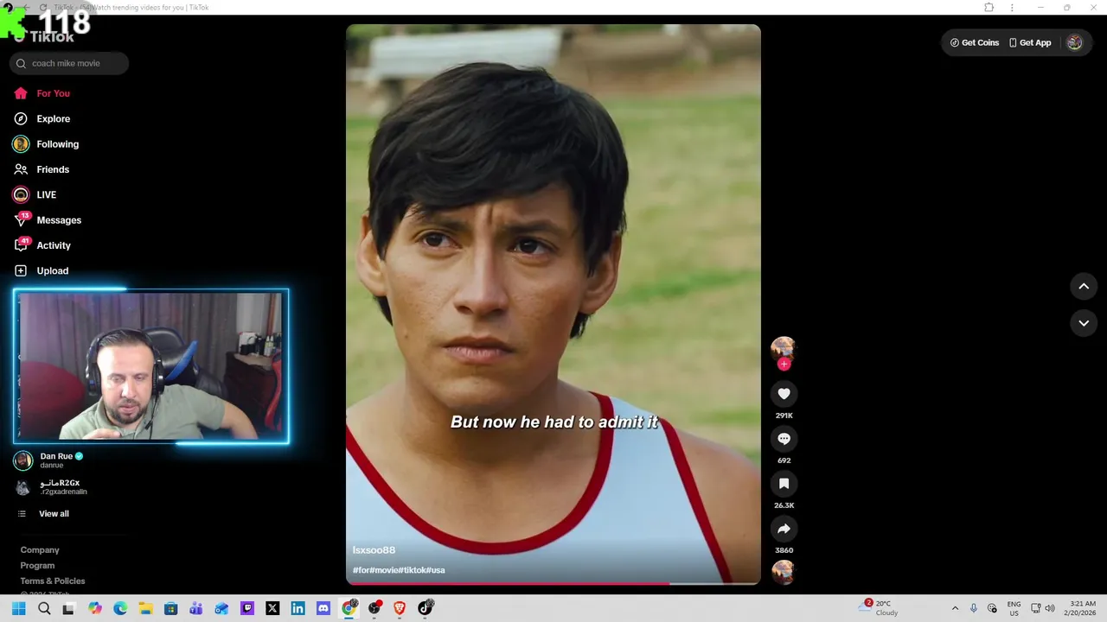Open the sound disc thumbnail below the share button
Viewport: 1107px width, 622px height.
pyautogui.click(x=784, y=572)
